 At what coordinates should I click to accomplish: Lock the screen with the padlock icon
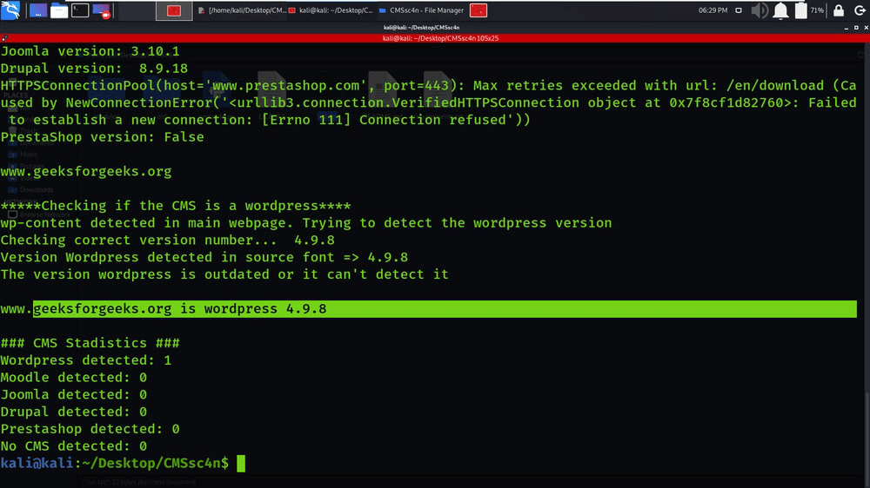click(839, 10)
